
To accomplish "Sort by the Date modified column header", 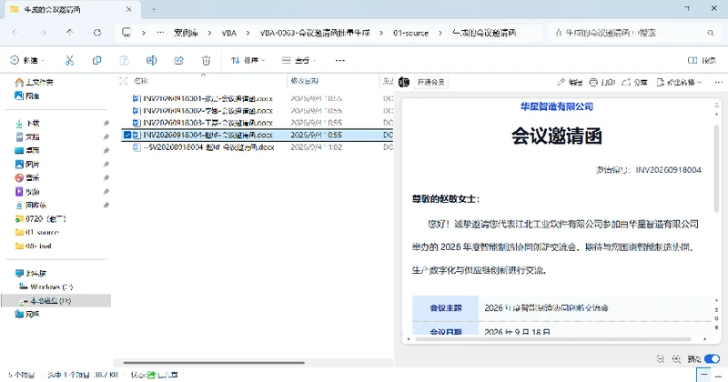I will coord(333,81).
